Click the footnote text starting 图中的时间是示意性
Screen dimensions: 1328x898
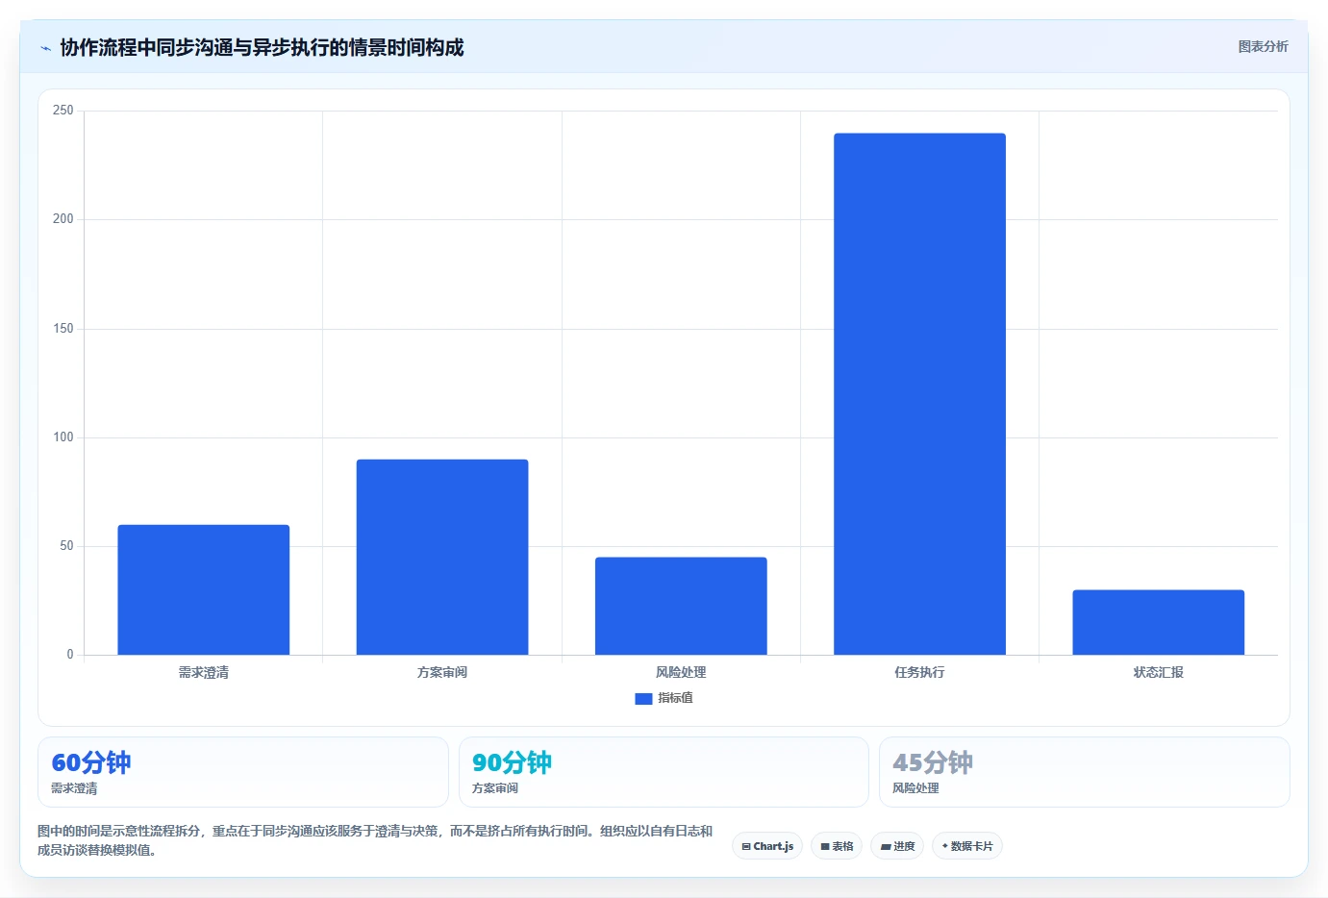coord(375,840)
